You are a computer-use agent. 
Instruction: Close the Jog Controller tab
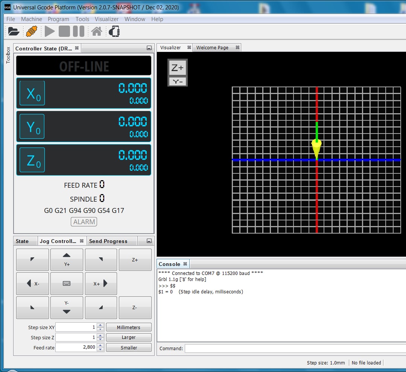click(82, 241)
